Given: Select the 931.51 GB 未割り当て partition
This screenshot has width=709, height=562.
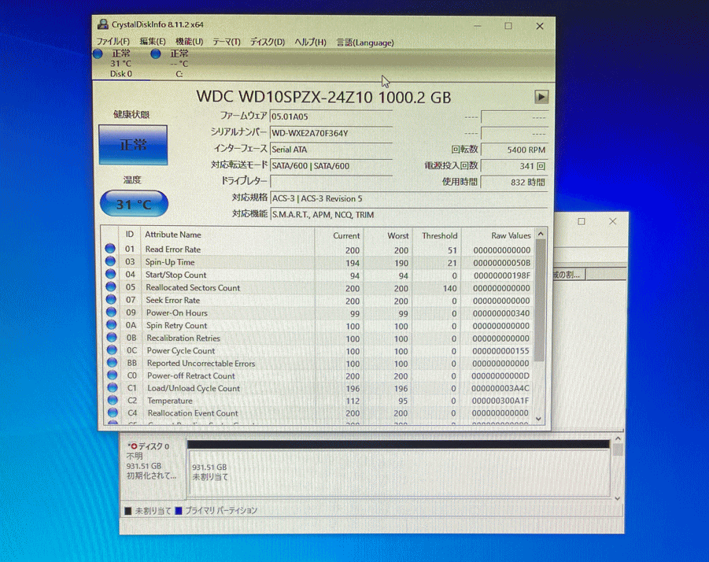Looking at the screenshot, I should 398,472.
